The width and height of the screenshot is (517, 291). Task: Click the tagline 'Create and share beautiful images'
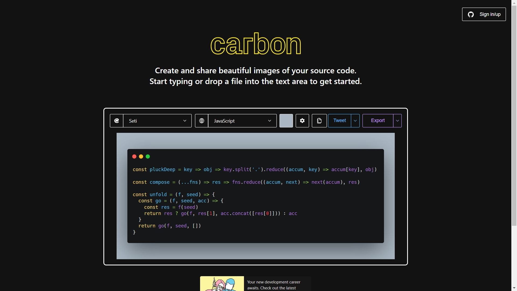[256, 71]
